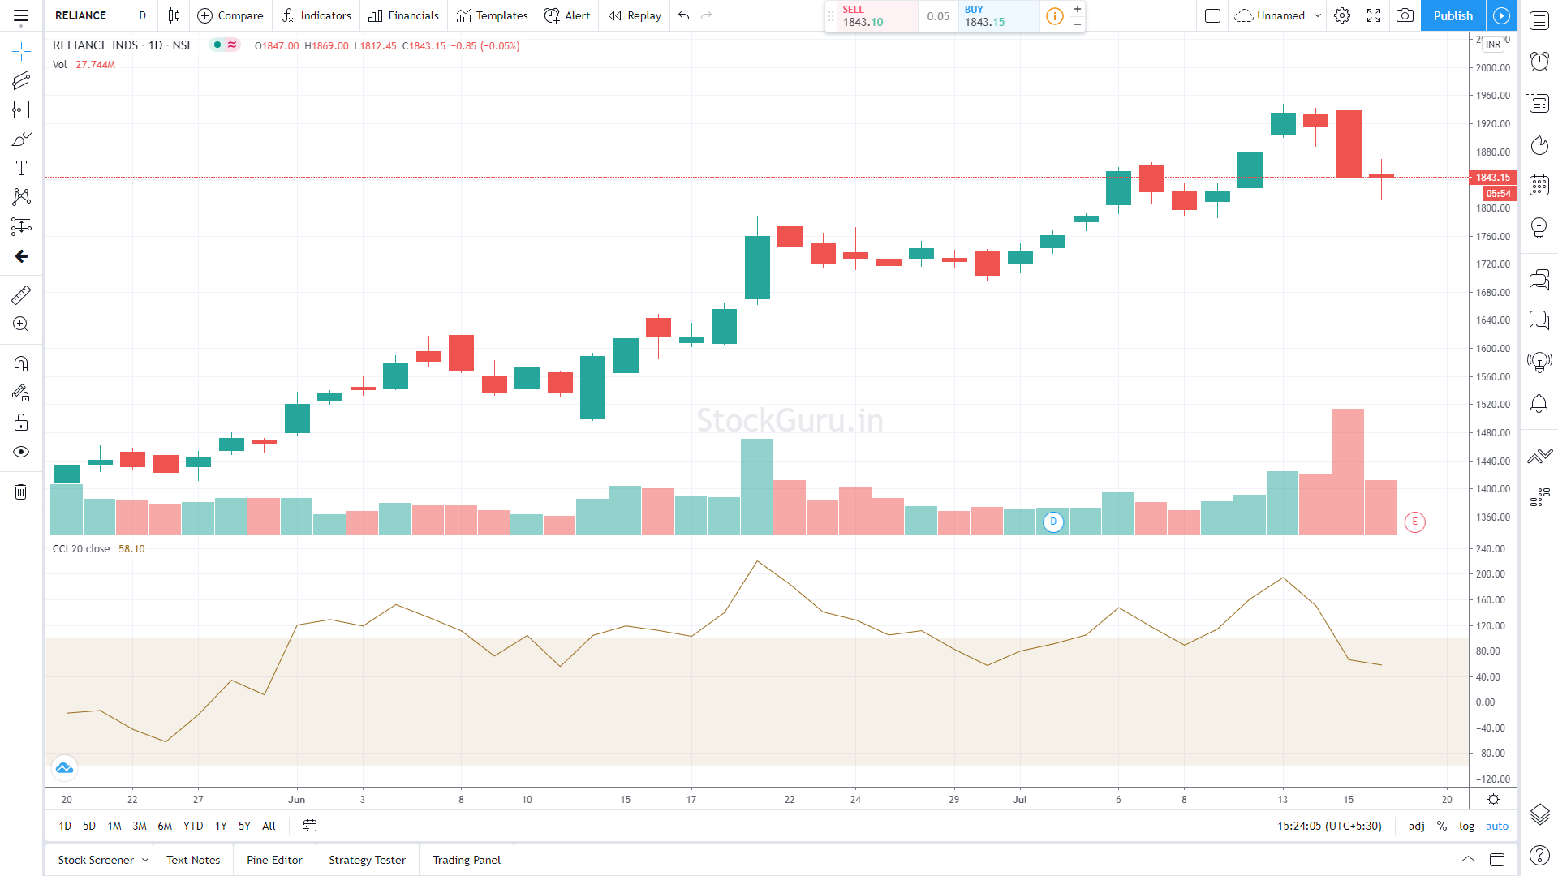
Task: Expand the bottom panel chevron
Action: 1468,859
